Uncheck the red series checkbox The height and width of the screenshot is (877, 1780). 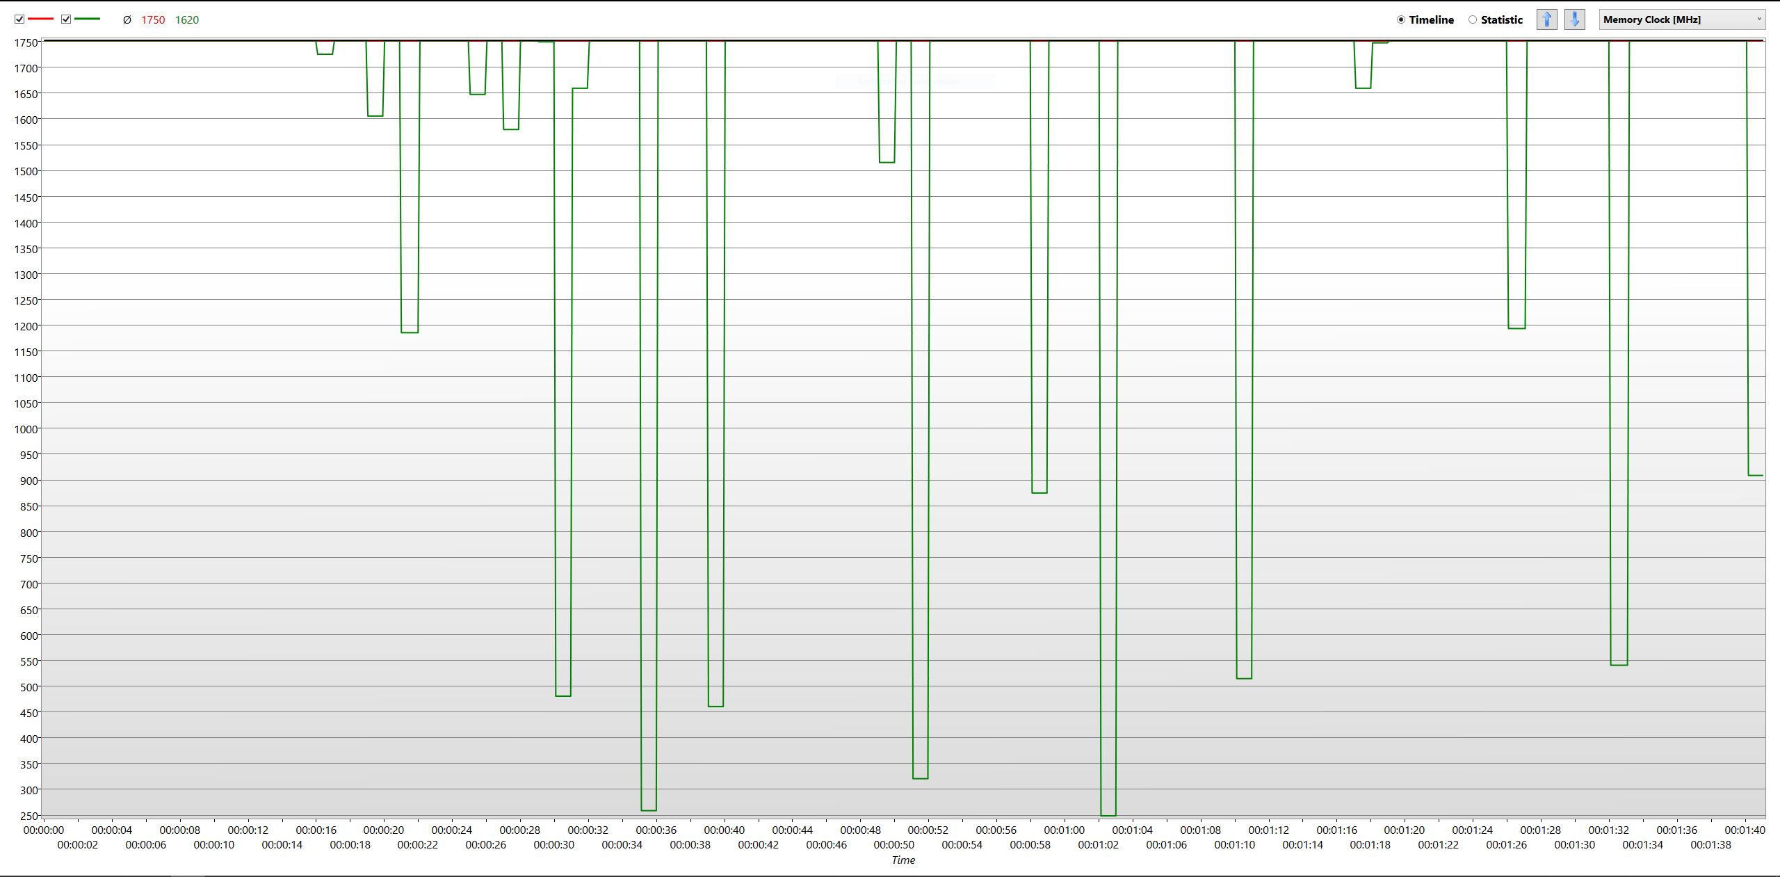coord(19,19)
